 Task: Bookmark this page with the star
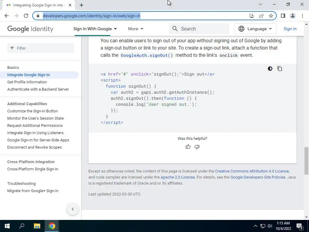tap(271, 16)
